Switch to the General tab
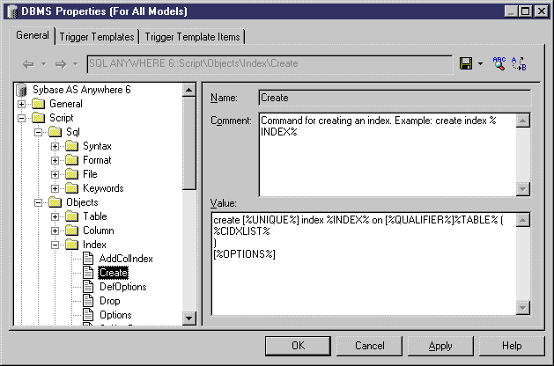Viewport: 554px width, 366px height. [33, 35]
